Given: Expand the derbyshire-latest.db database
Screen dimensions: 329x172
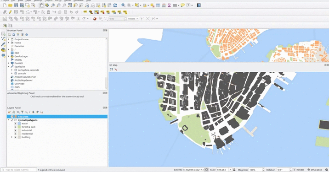Looking at the screenshot, I should 12,70.
